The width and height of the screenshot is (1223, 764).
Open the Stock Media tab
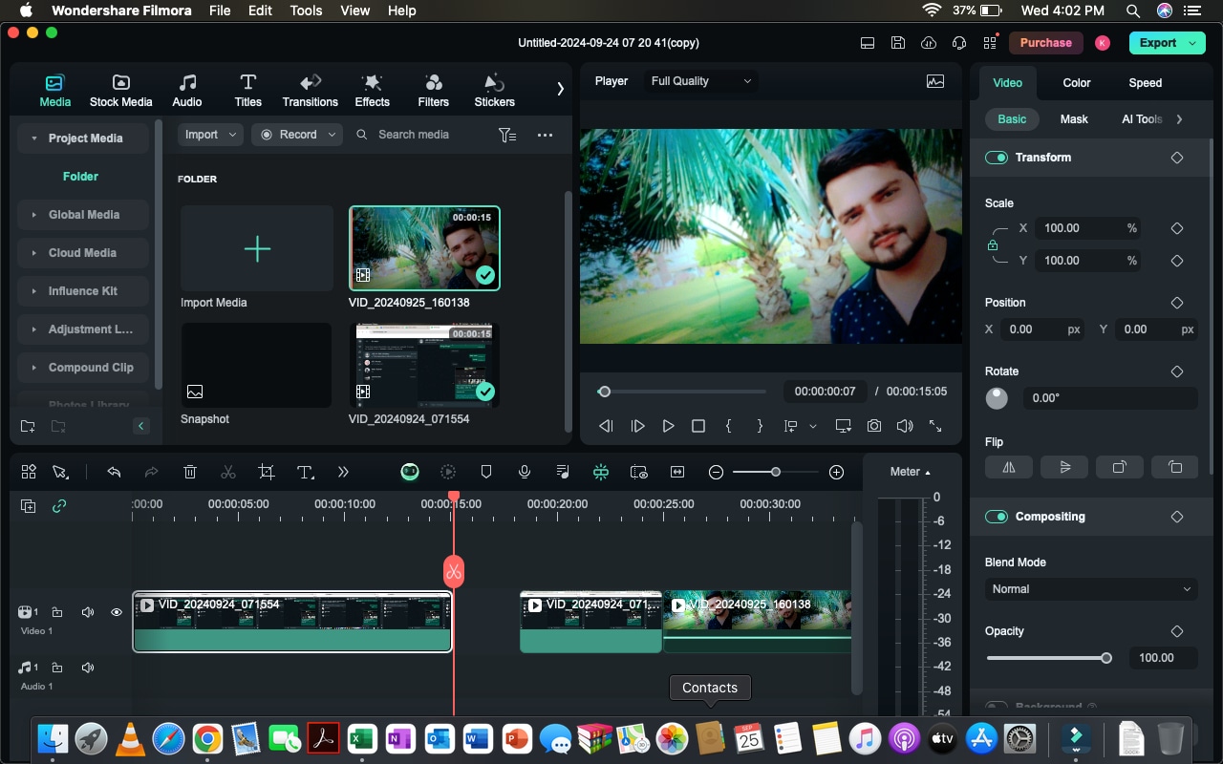click(x=120, y=91)
